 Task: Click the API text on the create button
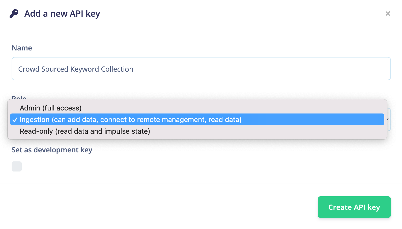[x=359, y=207]
